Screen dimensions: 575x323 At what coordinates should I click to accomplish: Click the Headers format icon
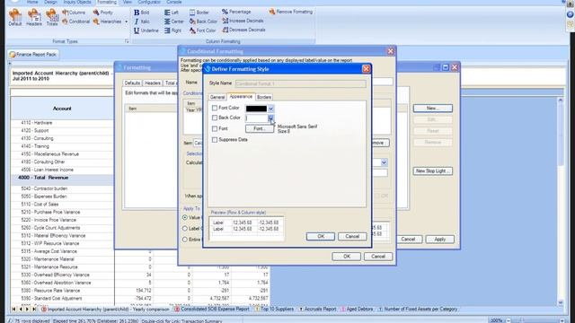tap(34, 18)
